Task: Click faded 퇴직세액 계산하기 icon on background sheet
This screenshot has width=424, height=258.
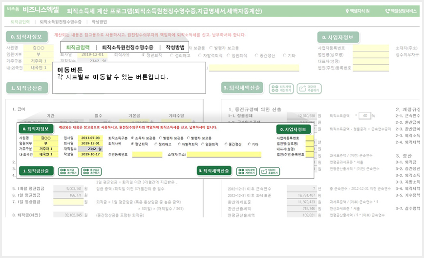Action: (281, 89)
